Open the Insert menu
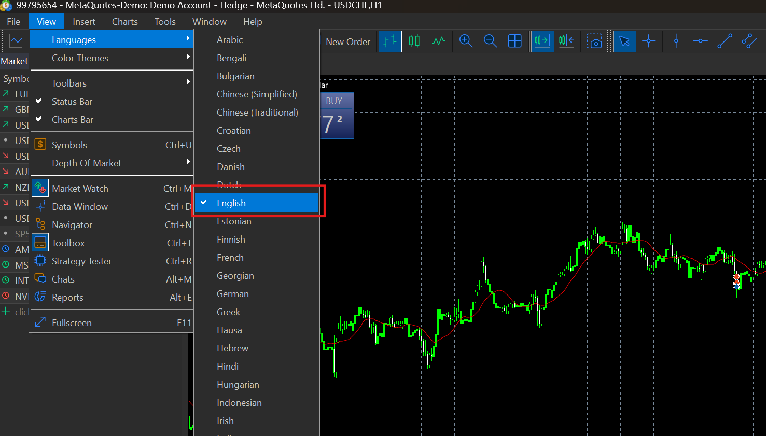The height and width of the screenshot is (436, 766). click(x=83, y=22)
